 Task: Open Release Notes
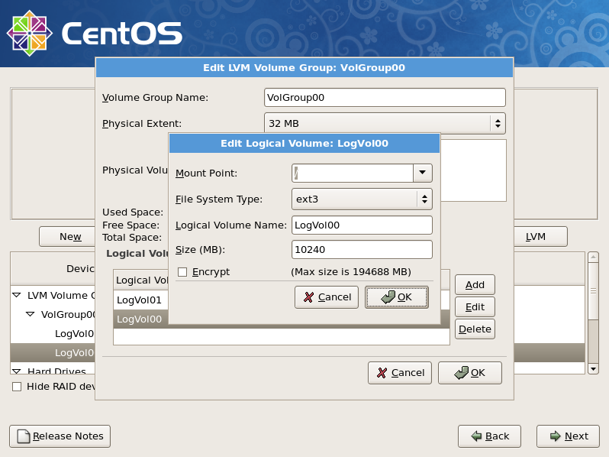tap(60, 436)
